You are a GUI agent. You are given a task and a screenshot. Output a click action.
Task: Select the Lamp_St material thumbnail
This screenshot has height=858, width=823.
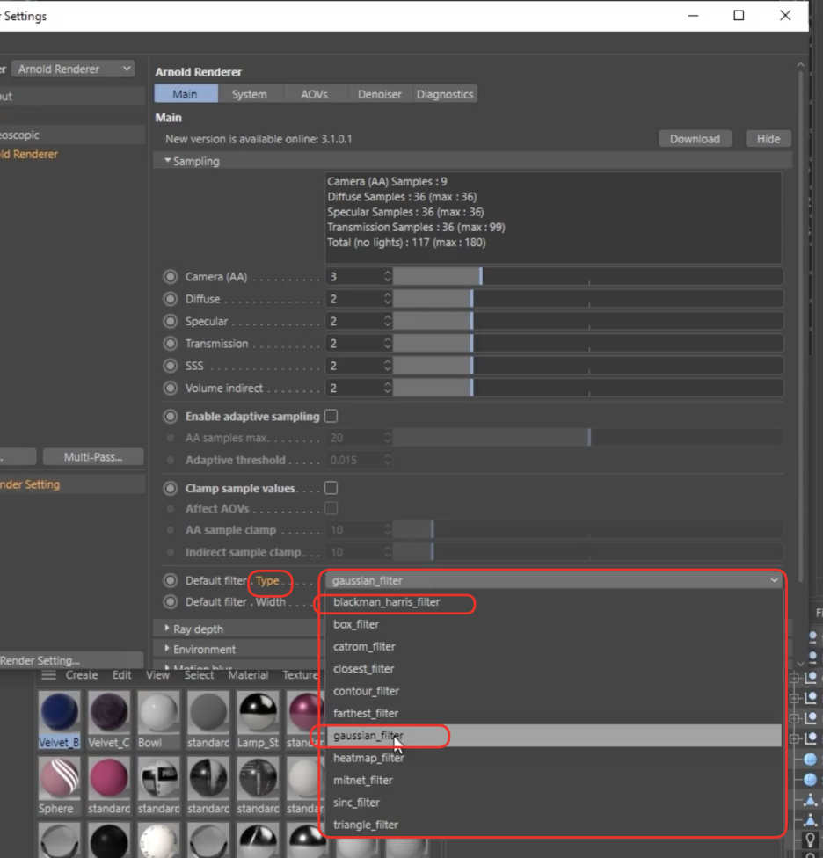(258, 711)
